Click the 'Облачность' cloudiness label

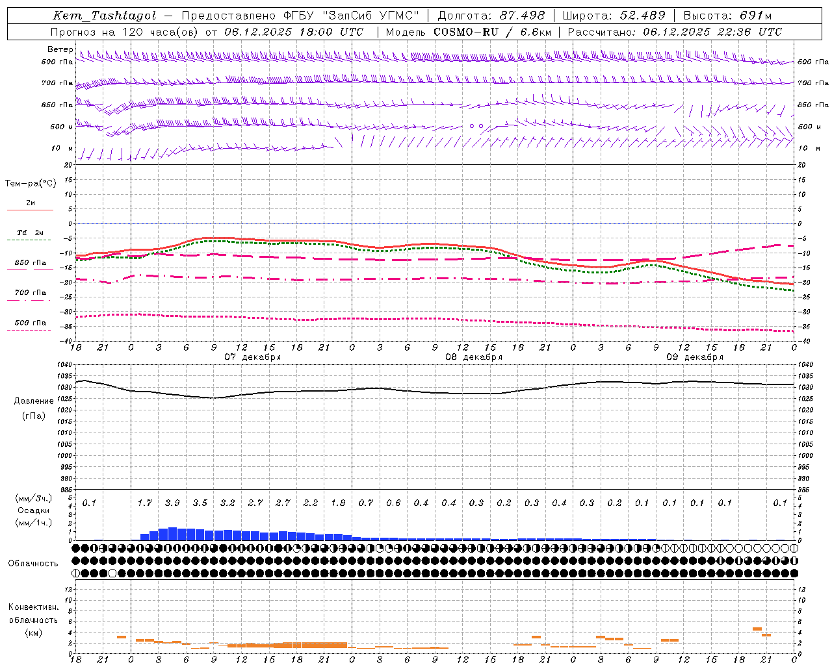(33, 563)
